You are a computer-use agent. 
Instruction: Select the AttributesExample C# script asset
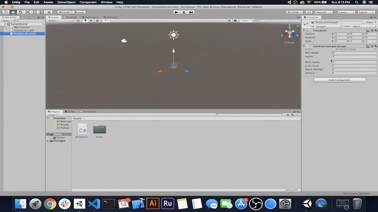coord(82,131)
